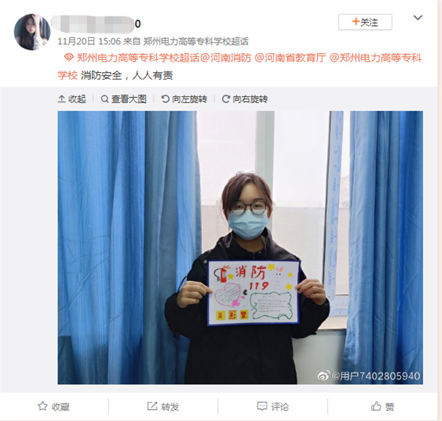The height and width of the screenshot is (421, 442).
Task: Click the star icon to 收藏 post
Action: point(43,406)
